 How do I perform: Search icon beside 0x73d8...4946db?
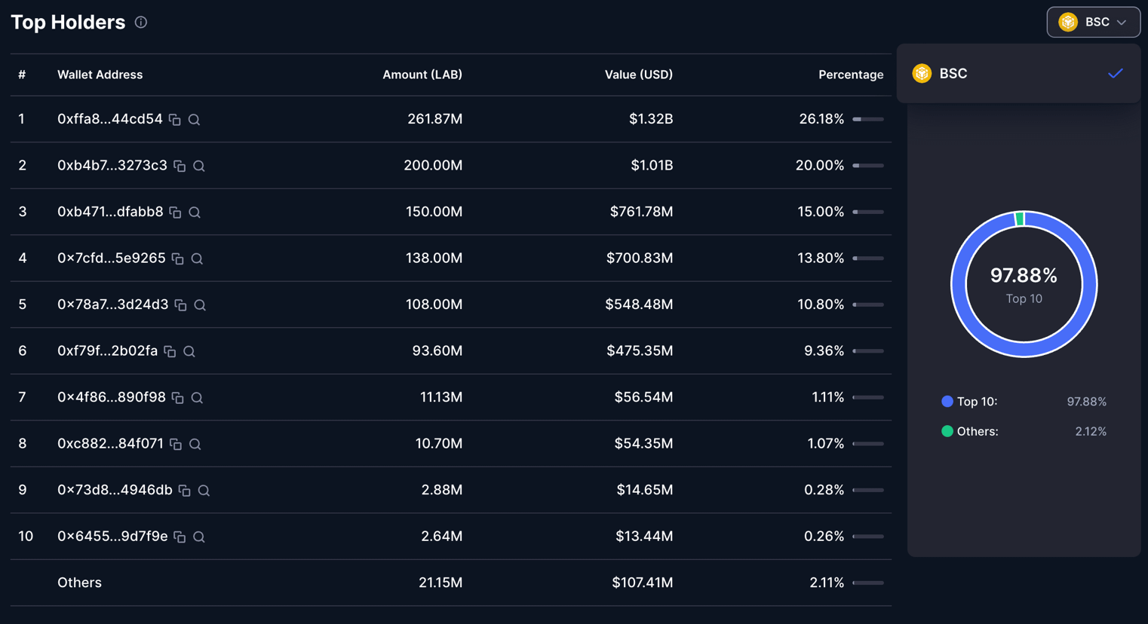tap(204, 491)
